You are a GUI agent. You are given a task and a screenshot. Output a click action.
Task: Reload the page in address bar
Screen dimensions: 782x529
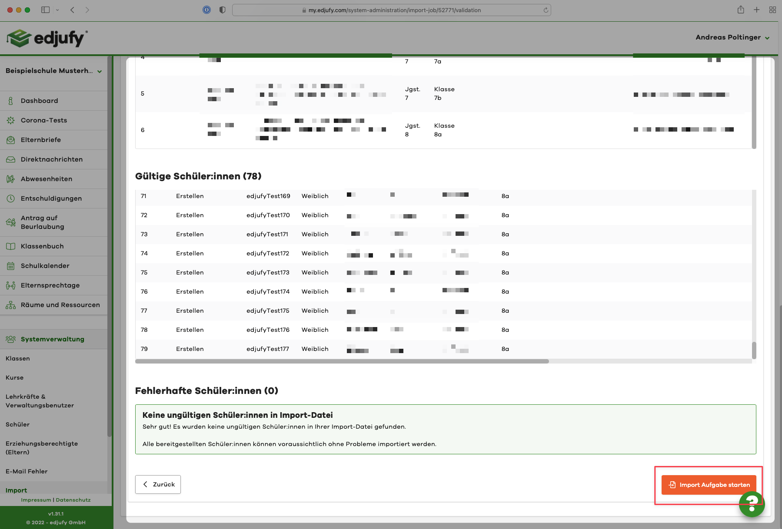(x=546, y=10)
